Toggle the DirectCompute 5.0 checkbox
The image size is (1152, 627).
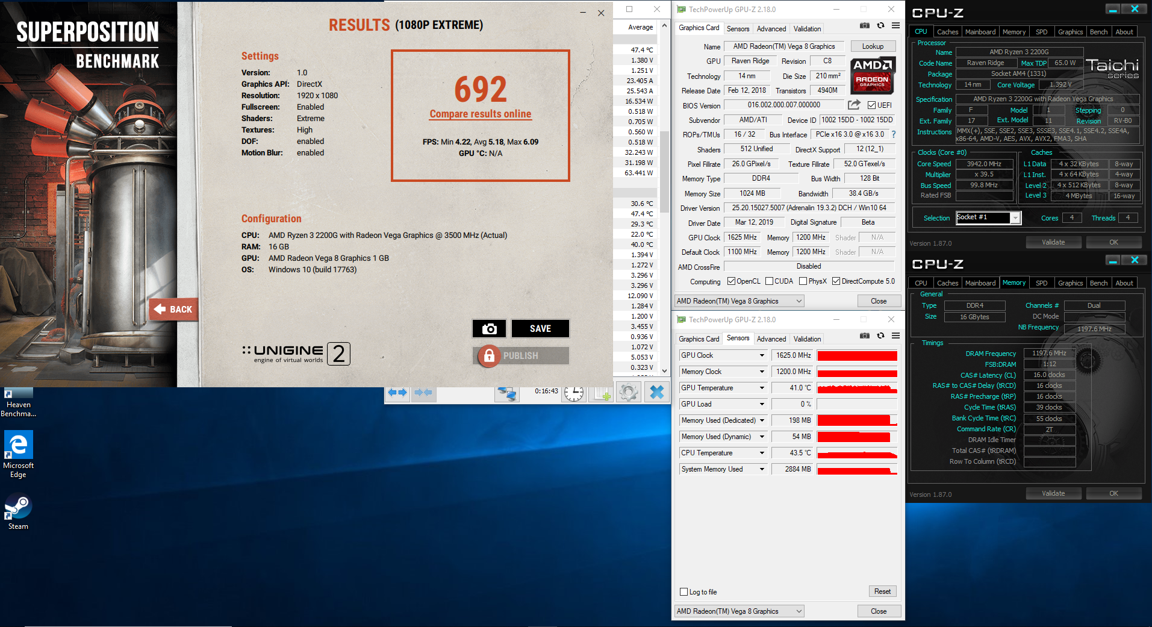[x=836, y=281]
